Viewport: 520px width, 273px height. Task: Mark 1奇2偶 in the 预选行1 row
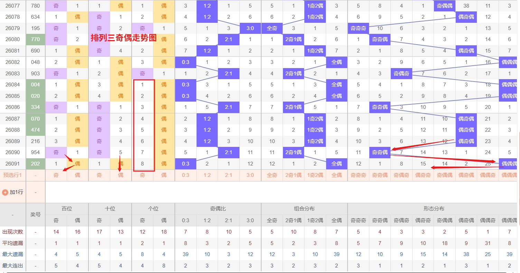[x=315, y=175]
